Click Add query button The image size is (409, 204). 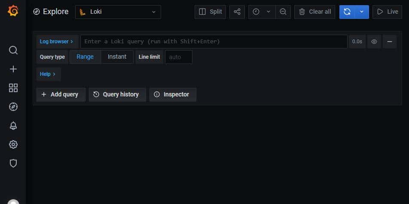click(x=61, y=94)
